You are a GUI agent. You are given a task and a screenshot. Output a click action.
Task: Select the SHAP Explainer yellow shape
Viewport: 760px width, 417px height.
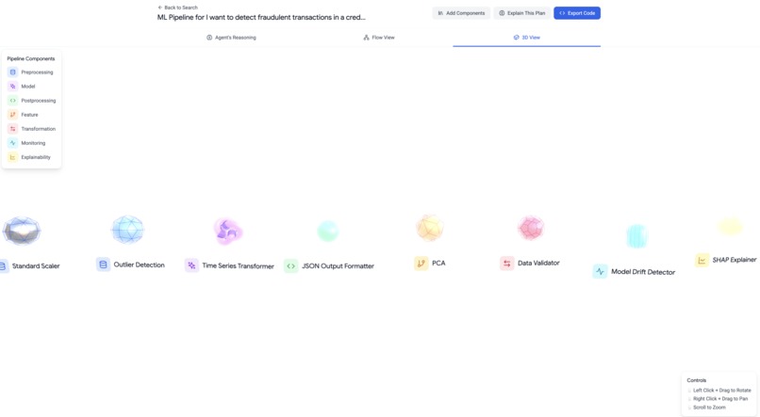point(730,227)
